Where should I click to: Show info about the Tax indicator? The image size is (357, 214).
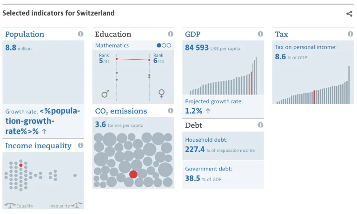350,34
